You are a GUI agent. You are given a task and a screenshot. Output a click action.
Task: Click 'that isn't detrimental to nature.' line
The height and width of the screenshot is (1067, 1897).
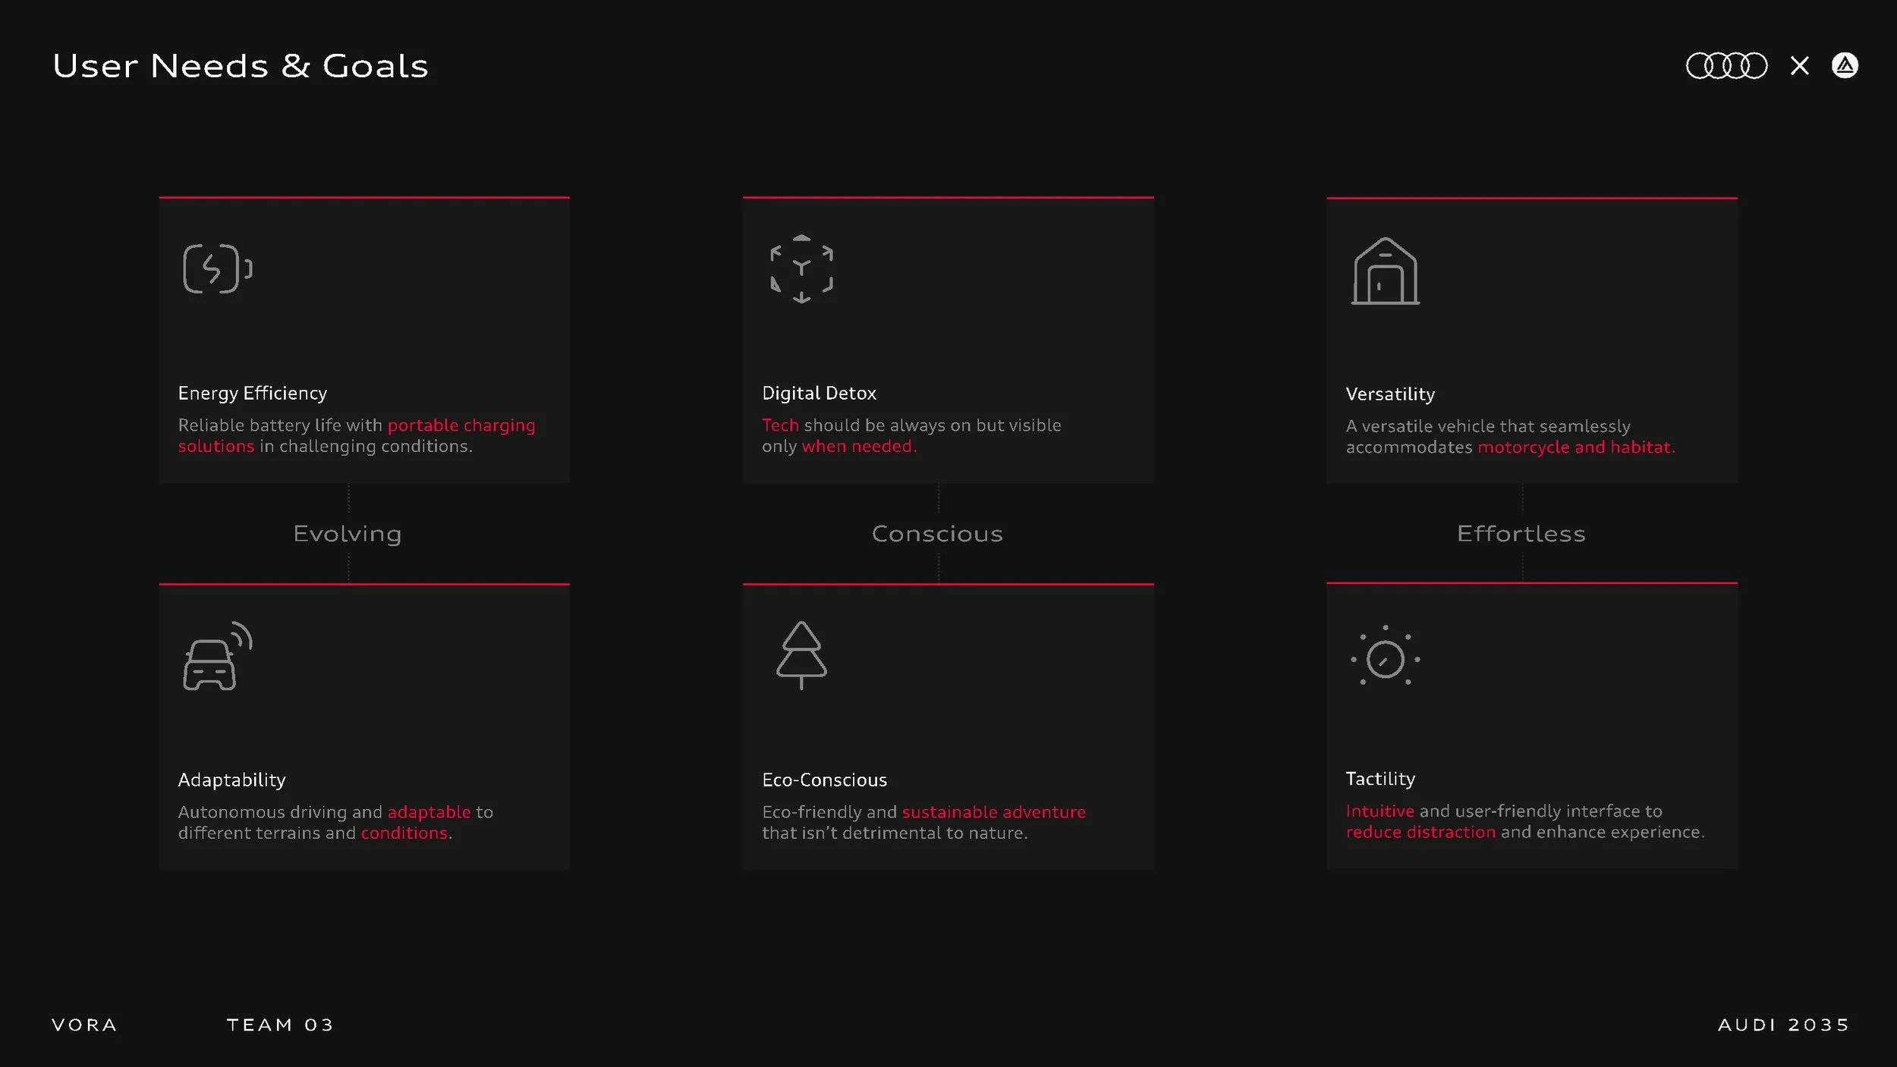(x=895, y=833)
